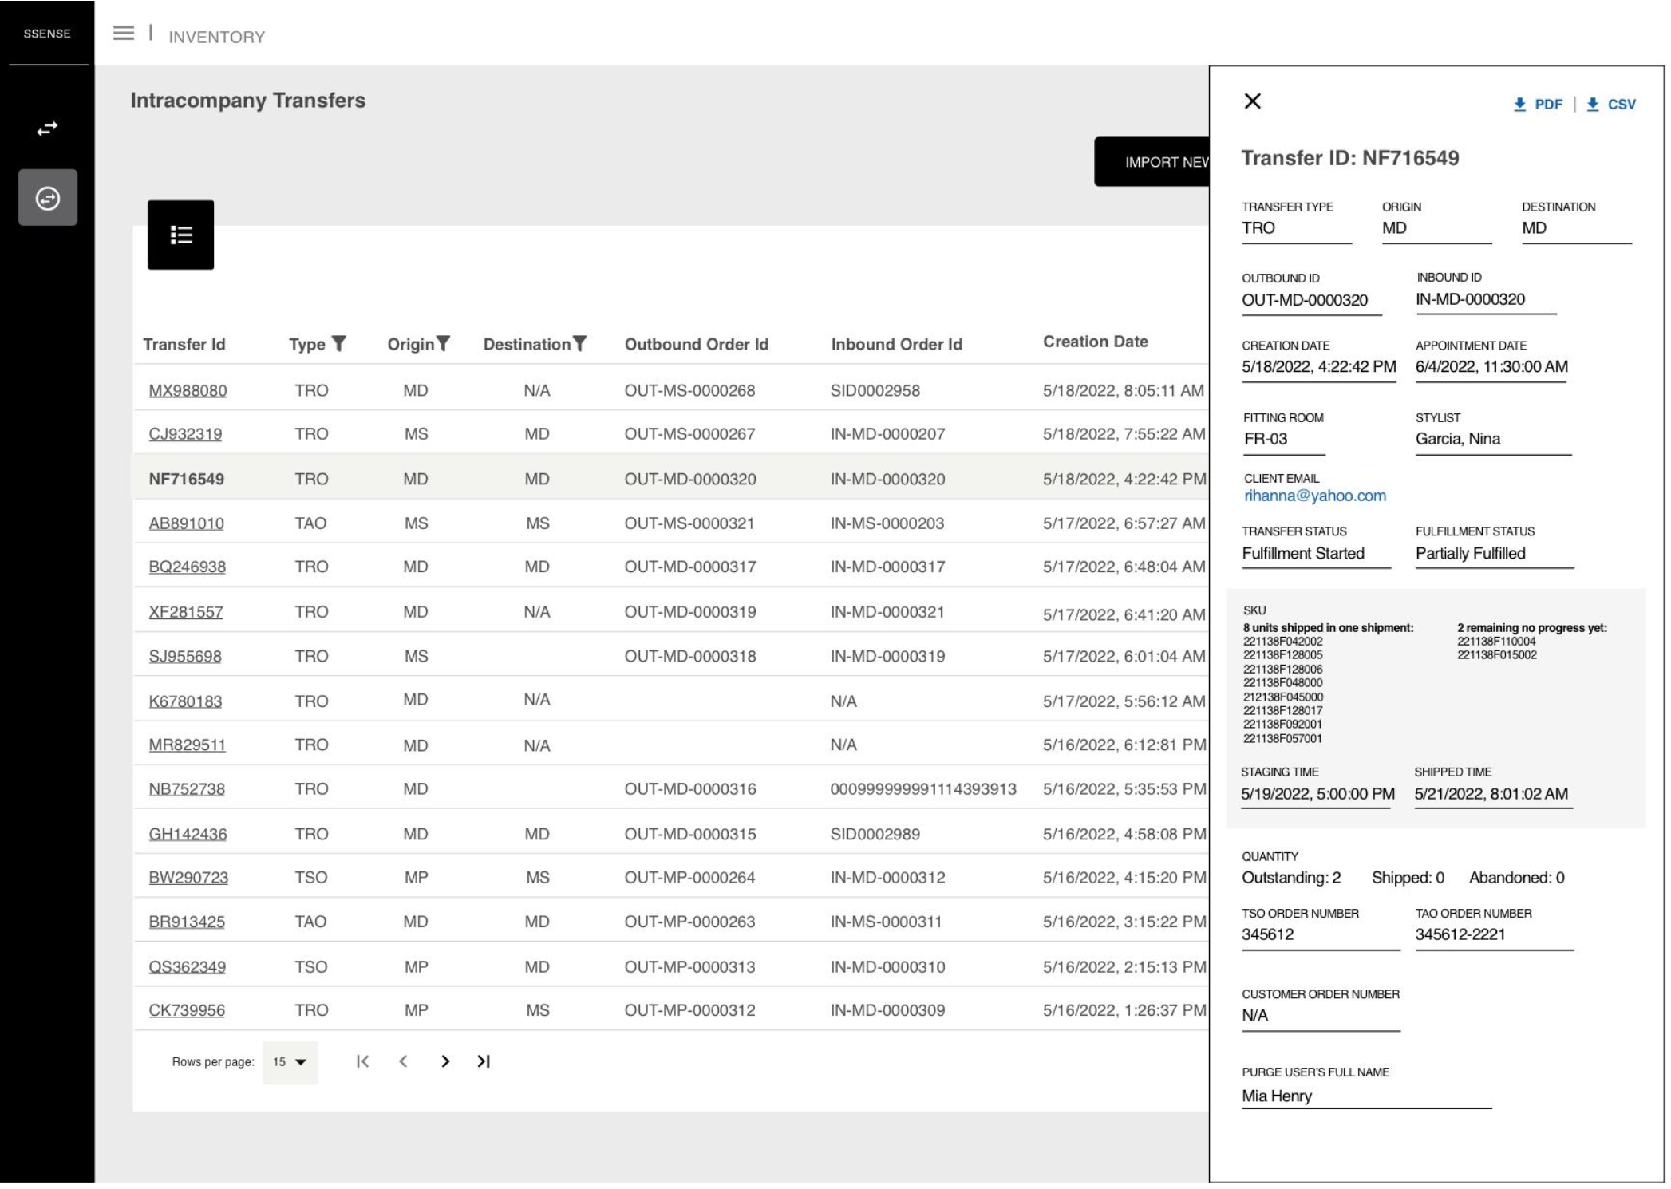Select the circular swap sidebar icon
The height and width of the screenshot is (1189, 1671).
[x=48, y=198]
